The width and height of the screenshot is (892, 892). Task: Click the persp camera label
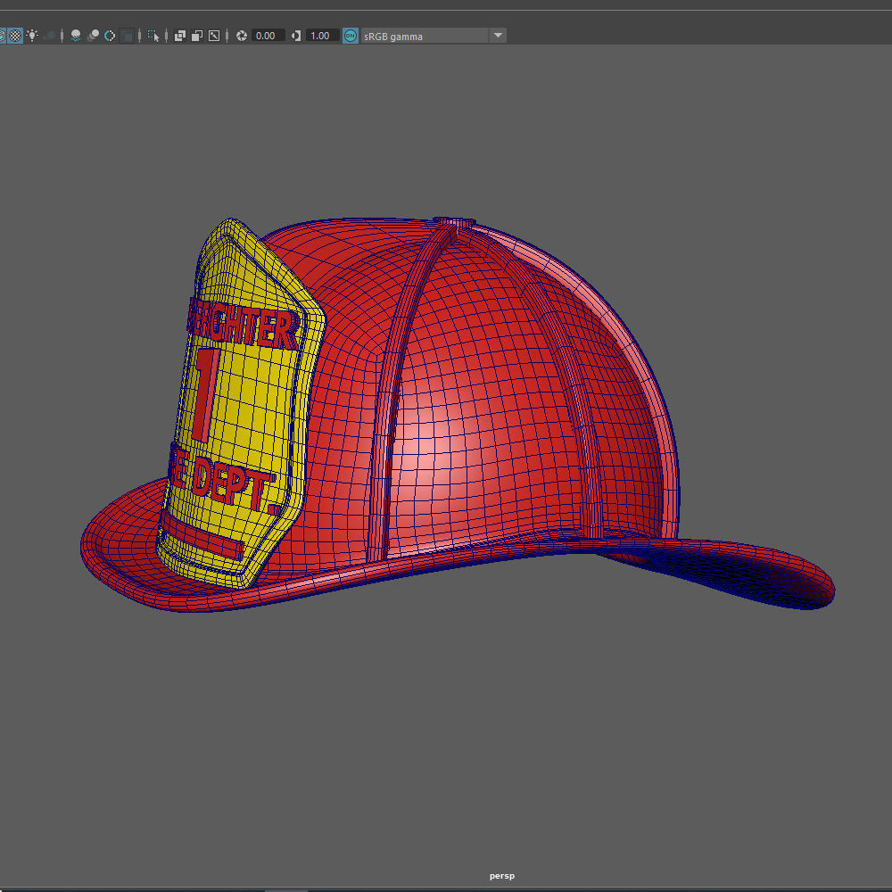click(x=501, y=876)
